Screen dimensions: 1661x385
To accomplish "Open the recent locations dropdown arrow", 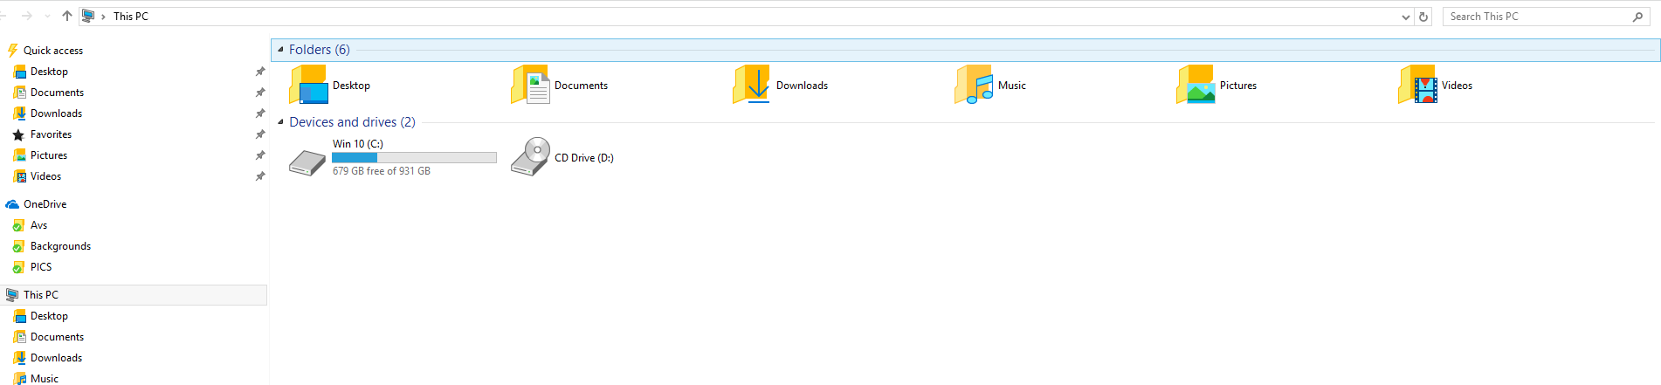I will click(x=47, y=16).
